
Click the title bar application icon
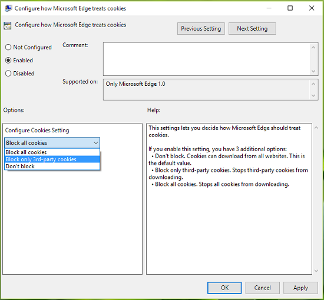8,8
